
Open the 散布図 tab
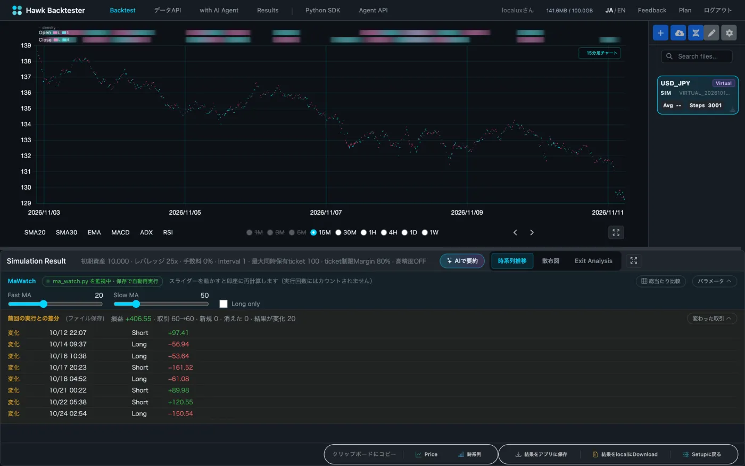click(x=550, y=261)
